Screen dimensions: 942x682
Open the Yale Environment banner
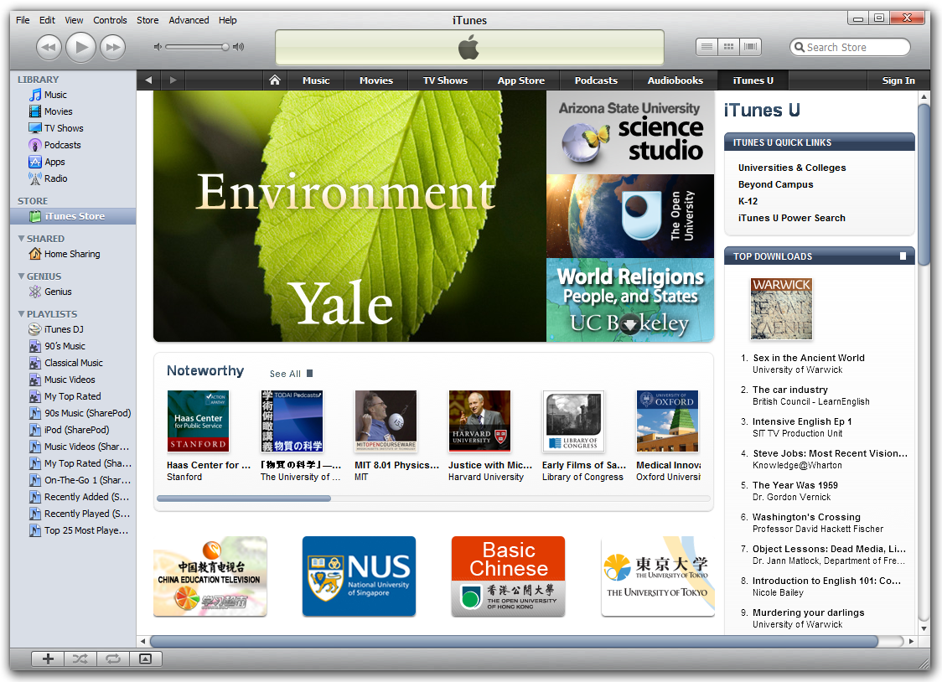click(349, 216)
